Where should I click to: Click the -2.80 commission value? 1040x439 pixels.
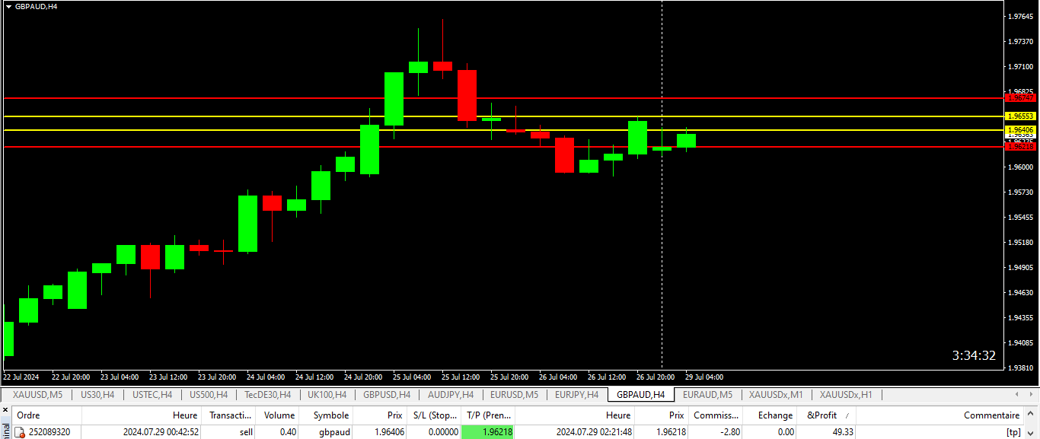tap(729, 432)
